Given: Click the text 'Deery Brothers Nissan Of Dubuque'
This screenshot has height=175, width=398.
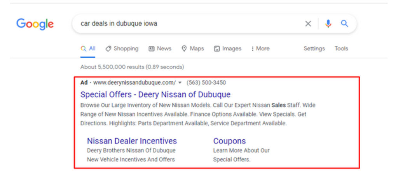Looking at the screenshot, I should (131, 151).
